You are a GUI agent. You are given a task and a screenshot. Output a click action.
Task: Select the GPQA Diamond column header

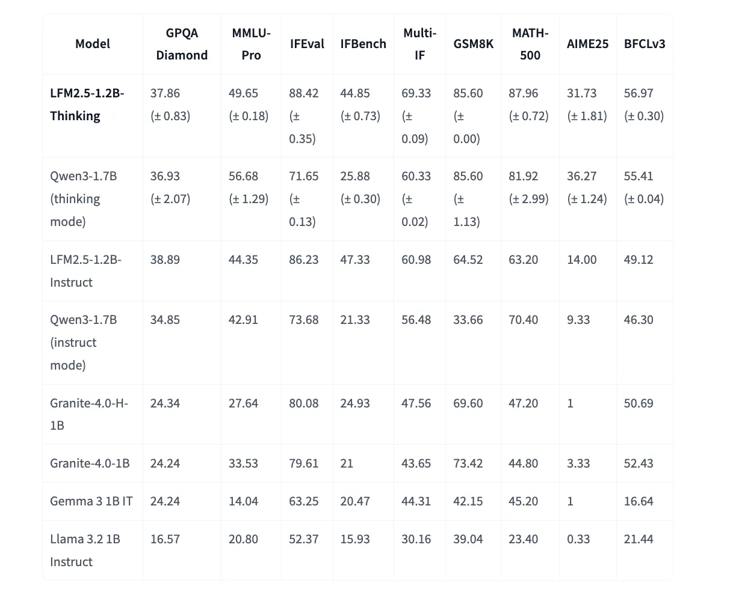click(x=182, y=44)
